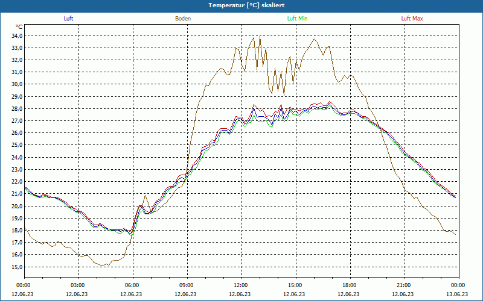The width and height of the screenshot is (483, 301).
Task: Click the 24,0 y-axis value
Action: [17, 158]
